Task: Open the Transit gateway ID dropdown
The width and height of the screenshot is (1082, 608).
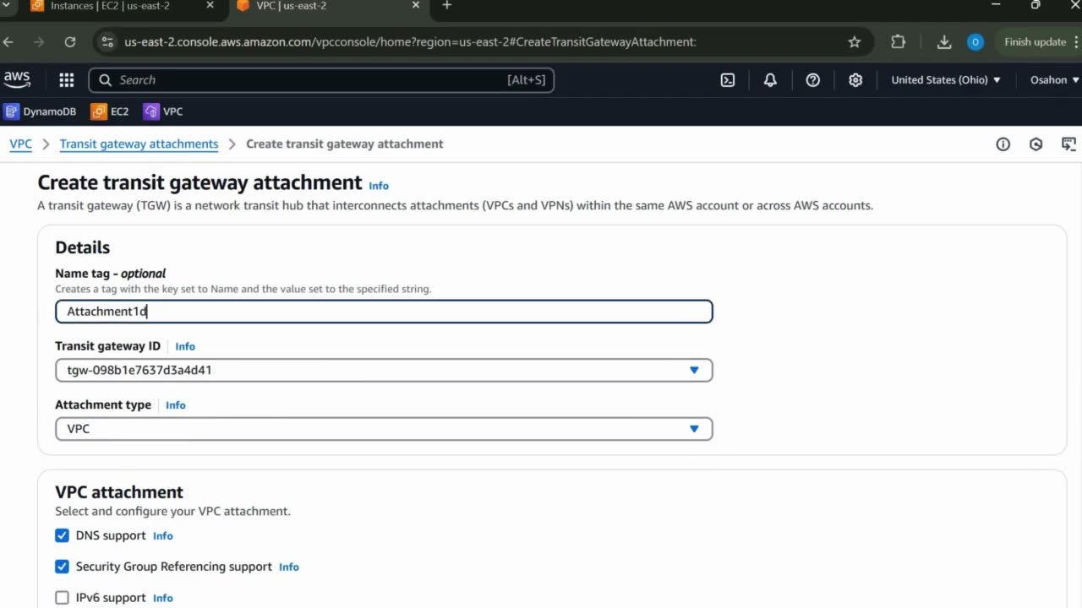Action: (x=384, y=370)
